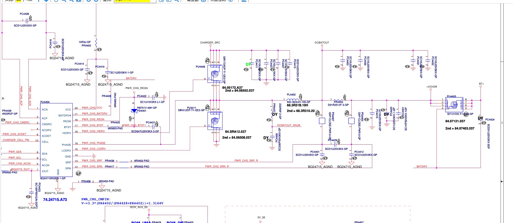Image resolution: width=513 pixels, height=223 pixels.
Task: Click the DCBATOUT net label
Action: coord(322,43)
